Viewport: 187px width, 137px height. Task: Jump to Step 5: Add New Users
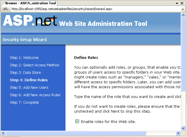pyautogui.click(x=29, y=87)
